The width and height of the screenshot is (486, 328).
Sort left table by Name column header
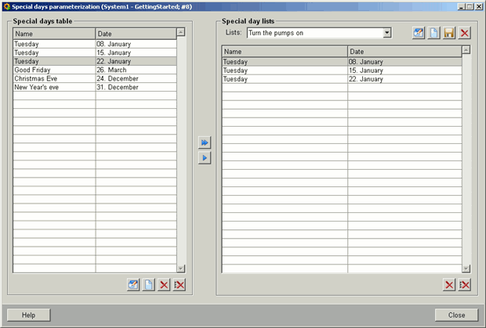pyautogui.click(x=54, y=34)
